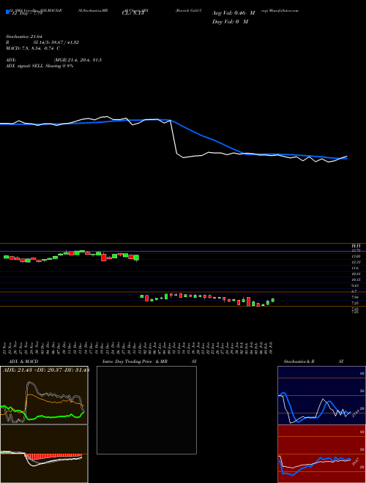Click the ADX +DY -DY values header
The height and width of the screenshot is (483, 366).
[x=45, y=370]
